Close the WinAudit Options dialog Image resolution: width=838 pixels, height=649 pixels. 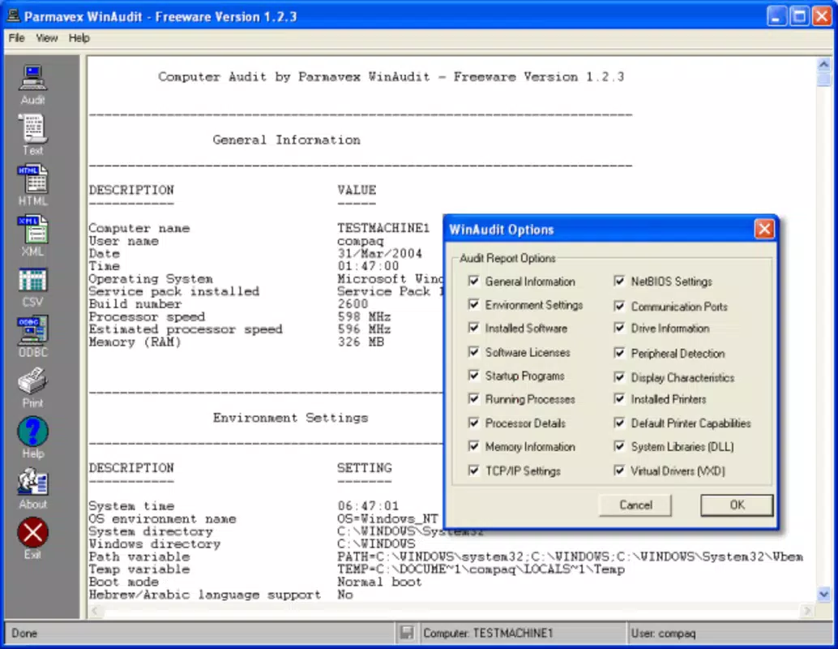pyautogui.click(x=764, y=229)
